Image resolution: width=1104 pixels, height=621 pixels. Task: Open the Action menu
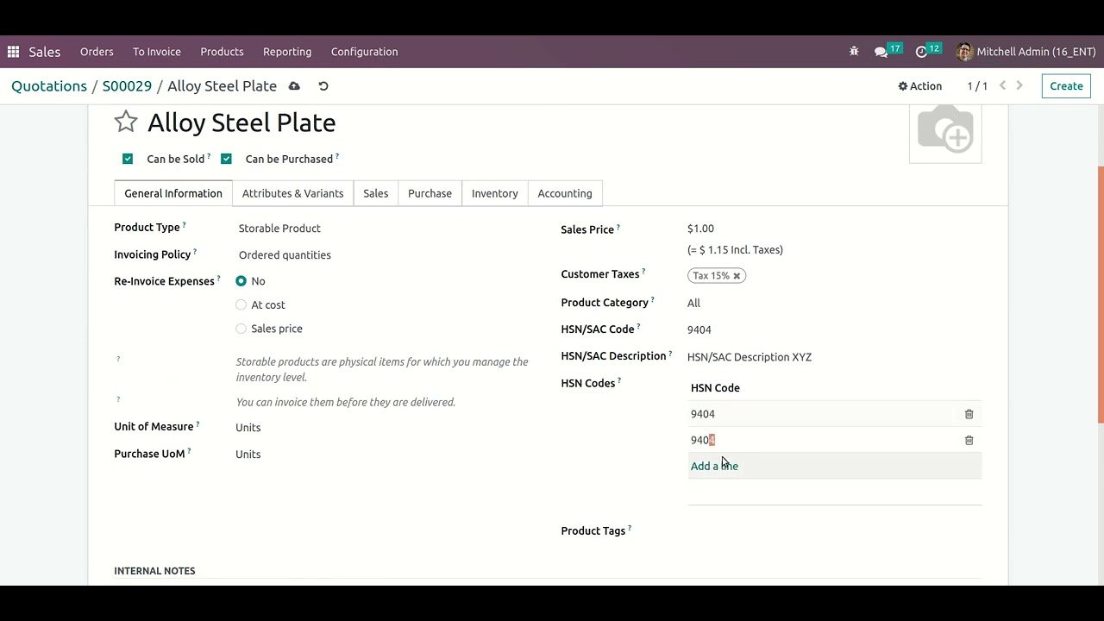[919, 86]
